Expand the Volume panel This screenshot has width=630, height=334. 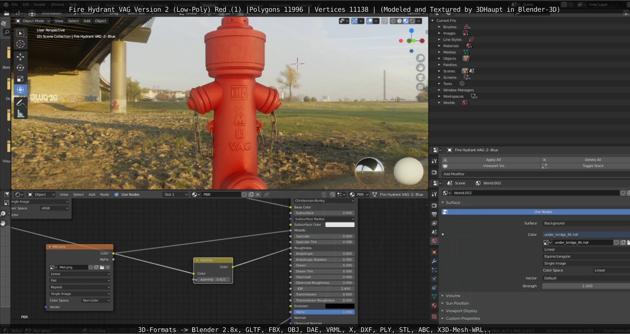tap(453, 296)
